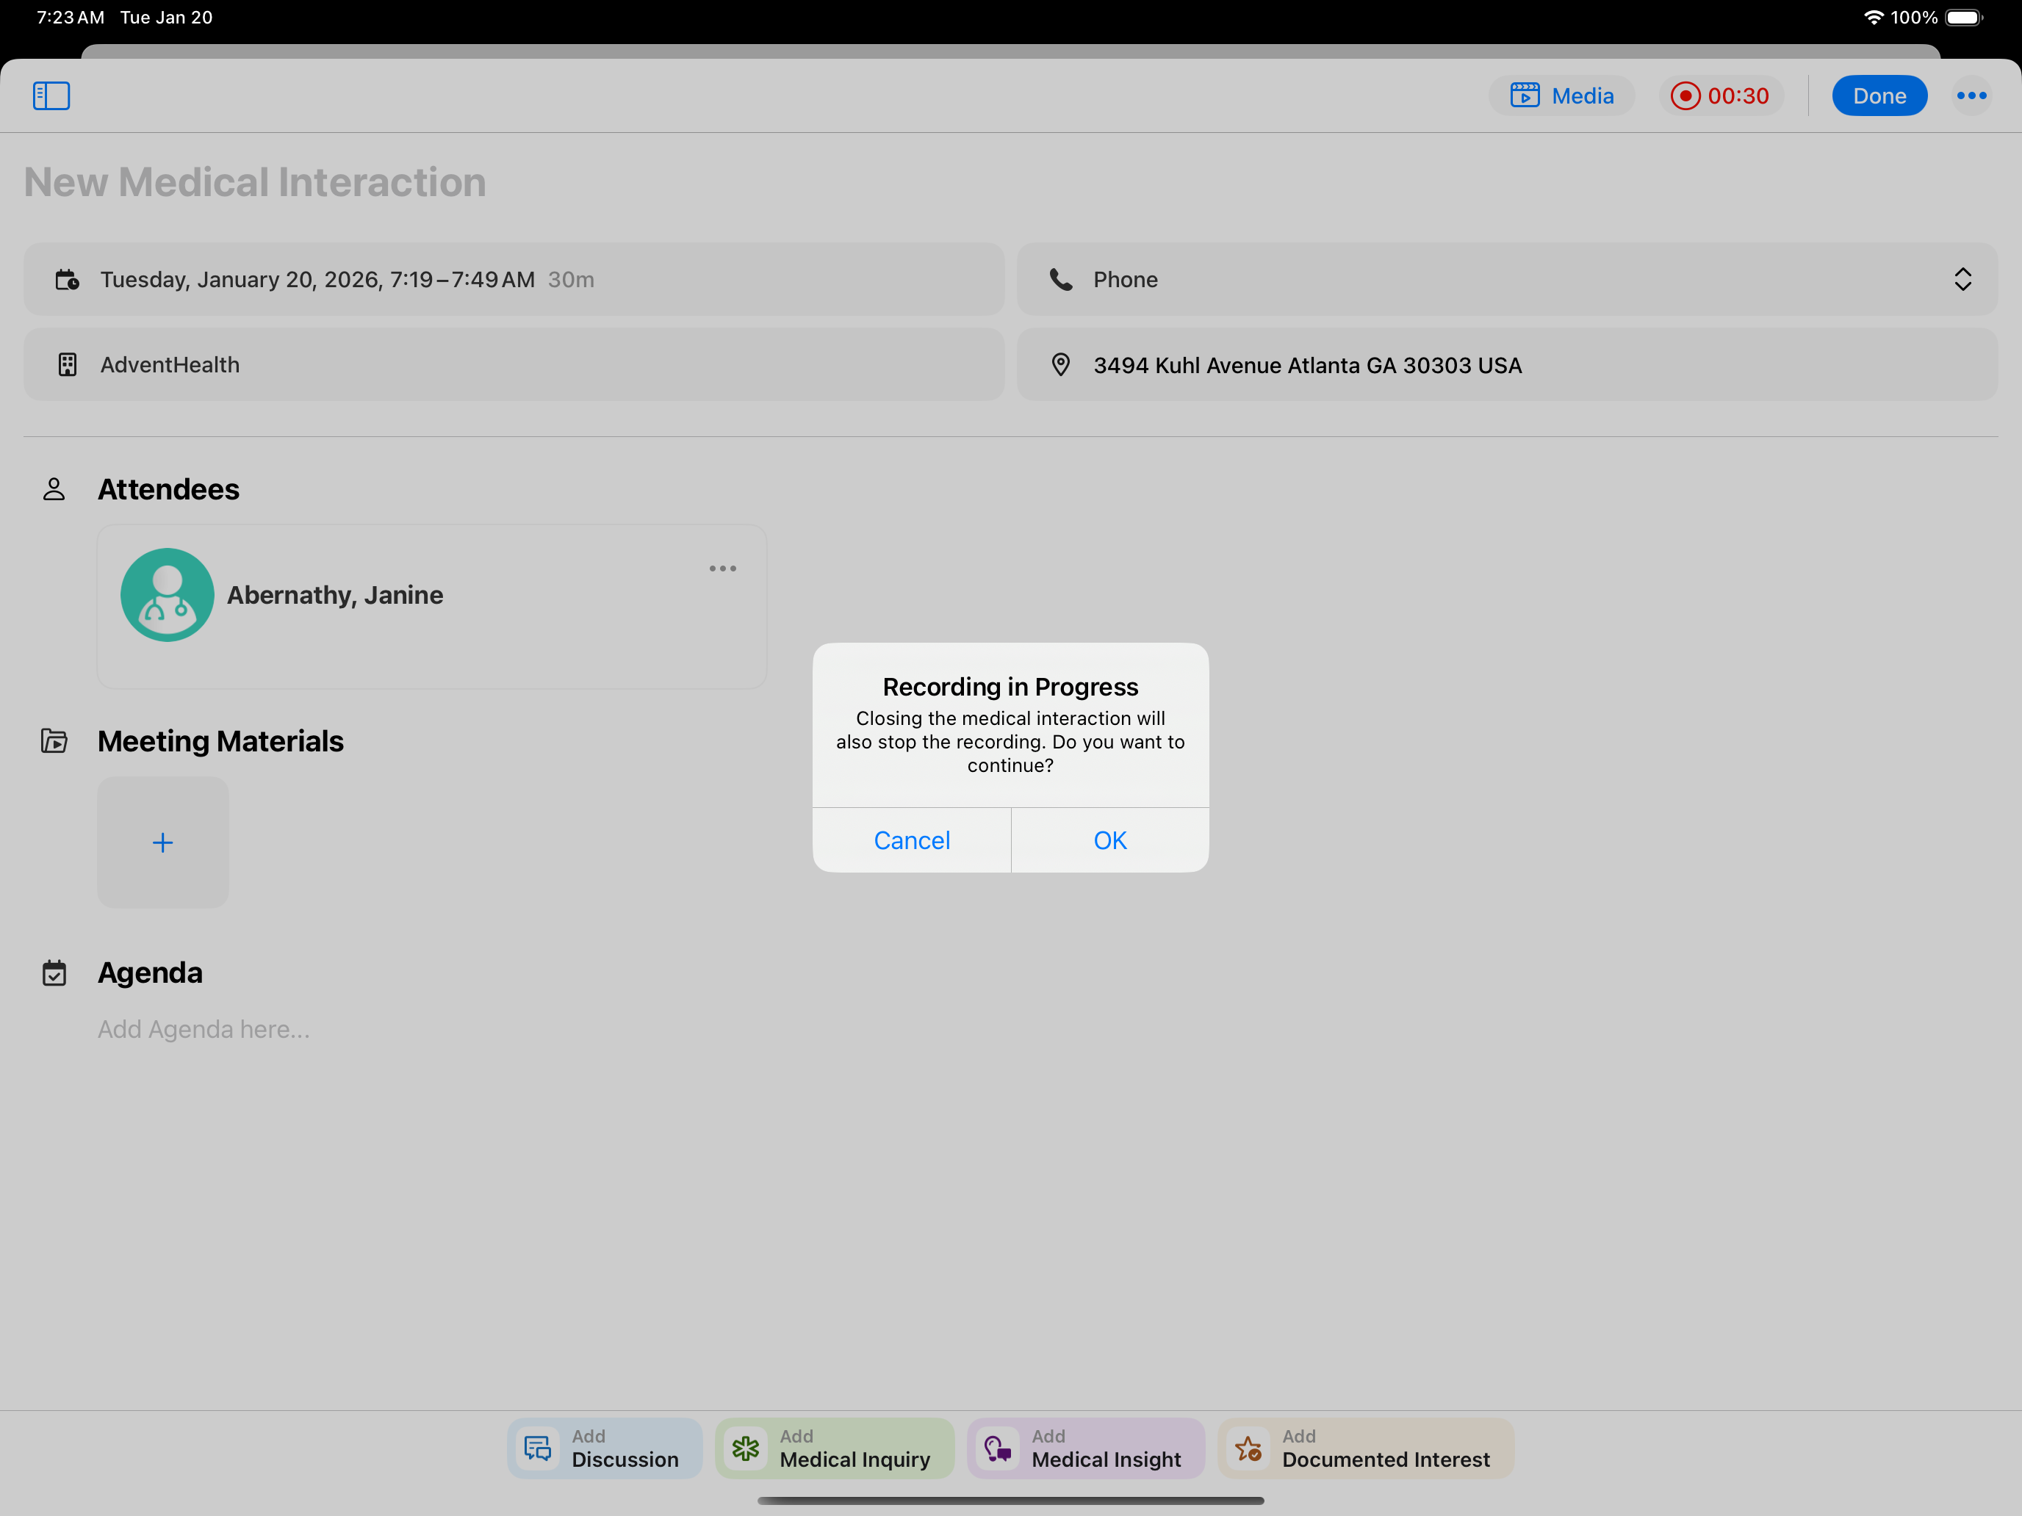The height and width of the screenshot is (1516, 2022).
Task: Click the Agenda placeholder text field
Action: pos(204,1029)
